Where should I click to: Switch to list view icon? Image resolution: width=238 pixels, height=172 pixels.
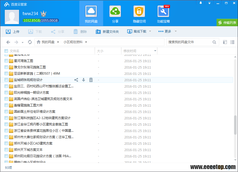tap(232, 42)
